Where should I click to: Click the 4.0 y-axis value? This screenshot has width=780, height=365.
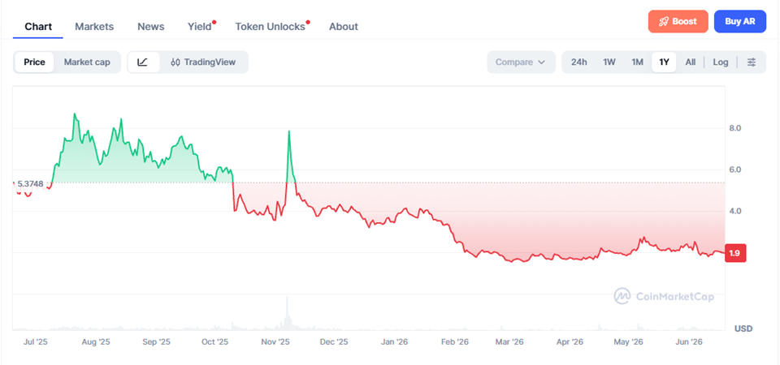(x=735, y=211)
